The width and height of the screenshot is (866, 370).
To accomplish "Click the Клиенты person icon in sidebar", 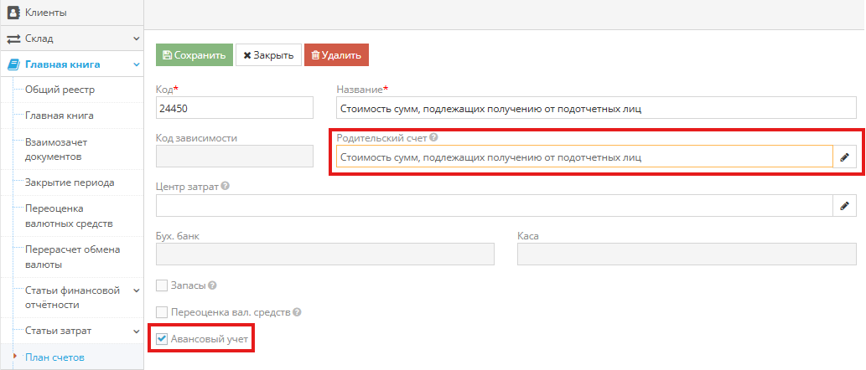I will click(13, 13).
